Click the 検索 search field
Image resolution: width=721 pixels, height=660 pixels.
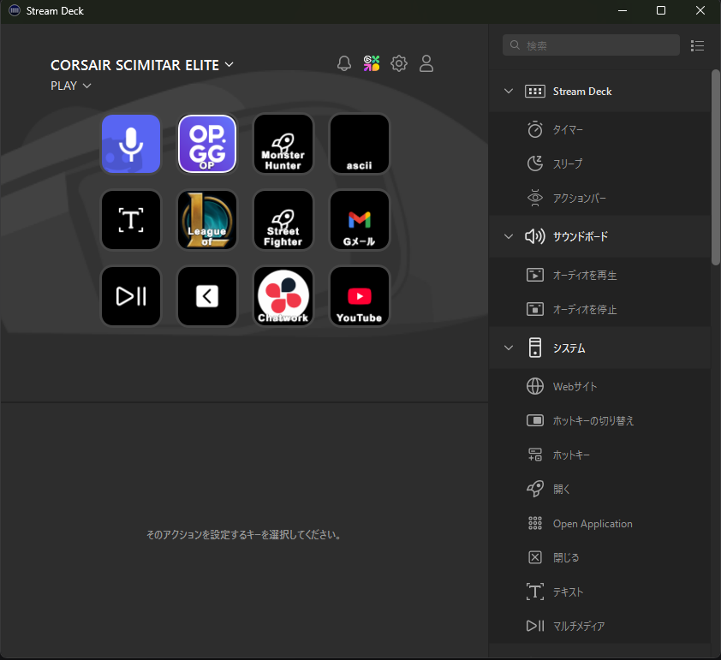pyautogui.click(x=591, y=45)
